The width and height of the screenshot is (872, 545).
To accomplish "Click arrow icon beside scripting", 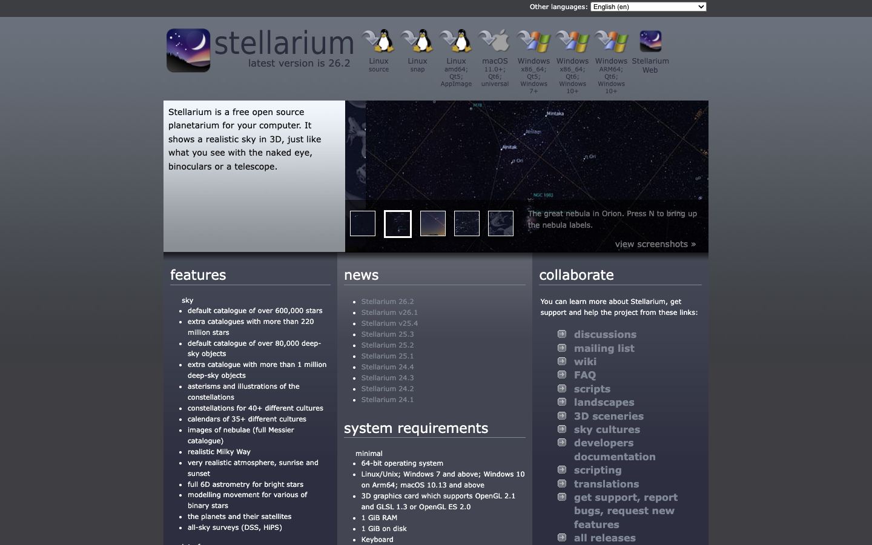I will pos(562,469).
